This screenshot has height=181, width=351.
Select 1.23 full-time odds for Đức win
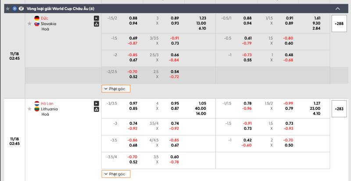(202, 18)
